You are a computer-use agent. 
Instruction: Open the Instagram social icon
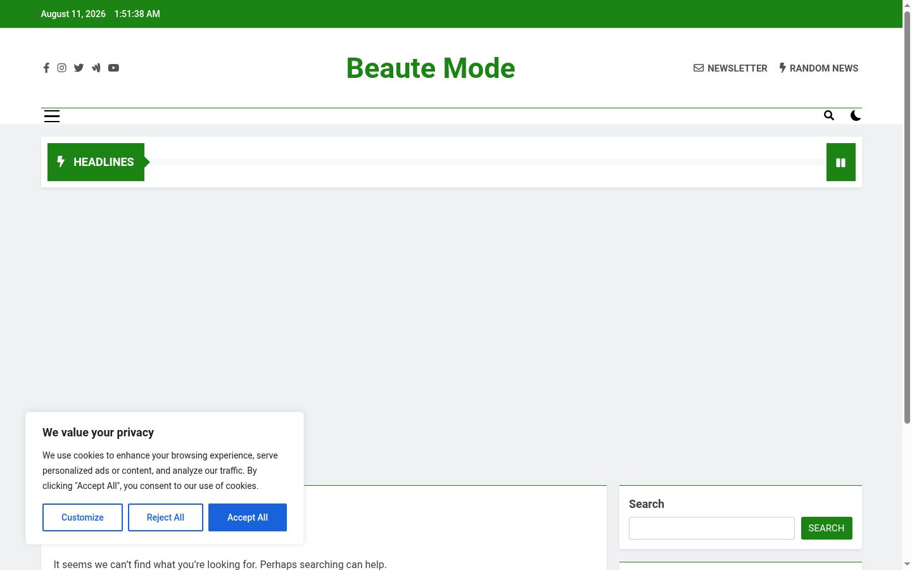[61, 68]
